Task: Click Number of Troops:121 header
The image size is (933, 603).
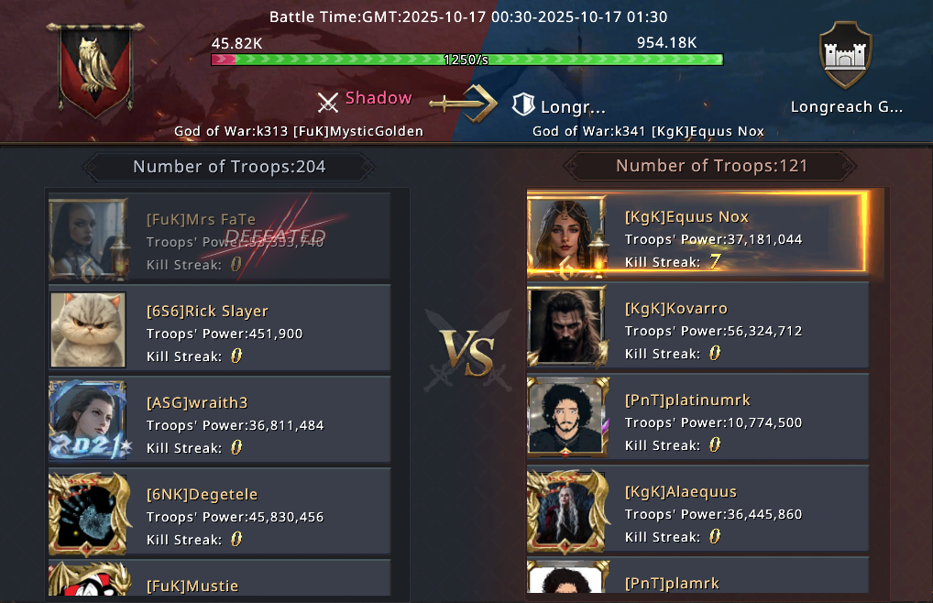Action: point(711,166)
